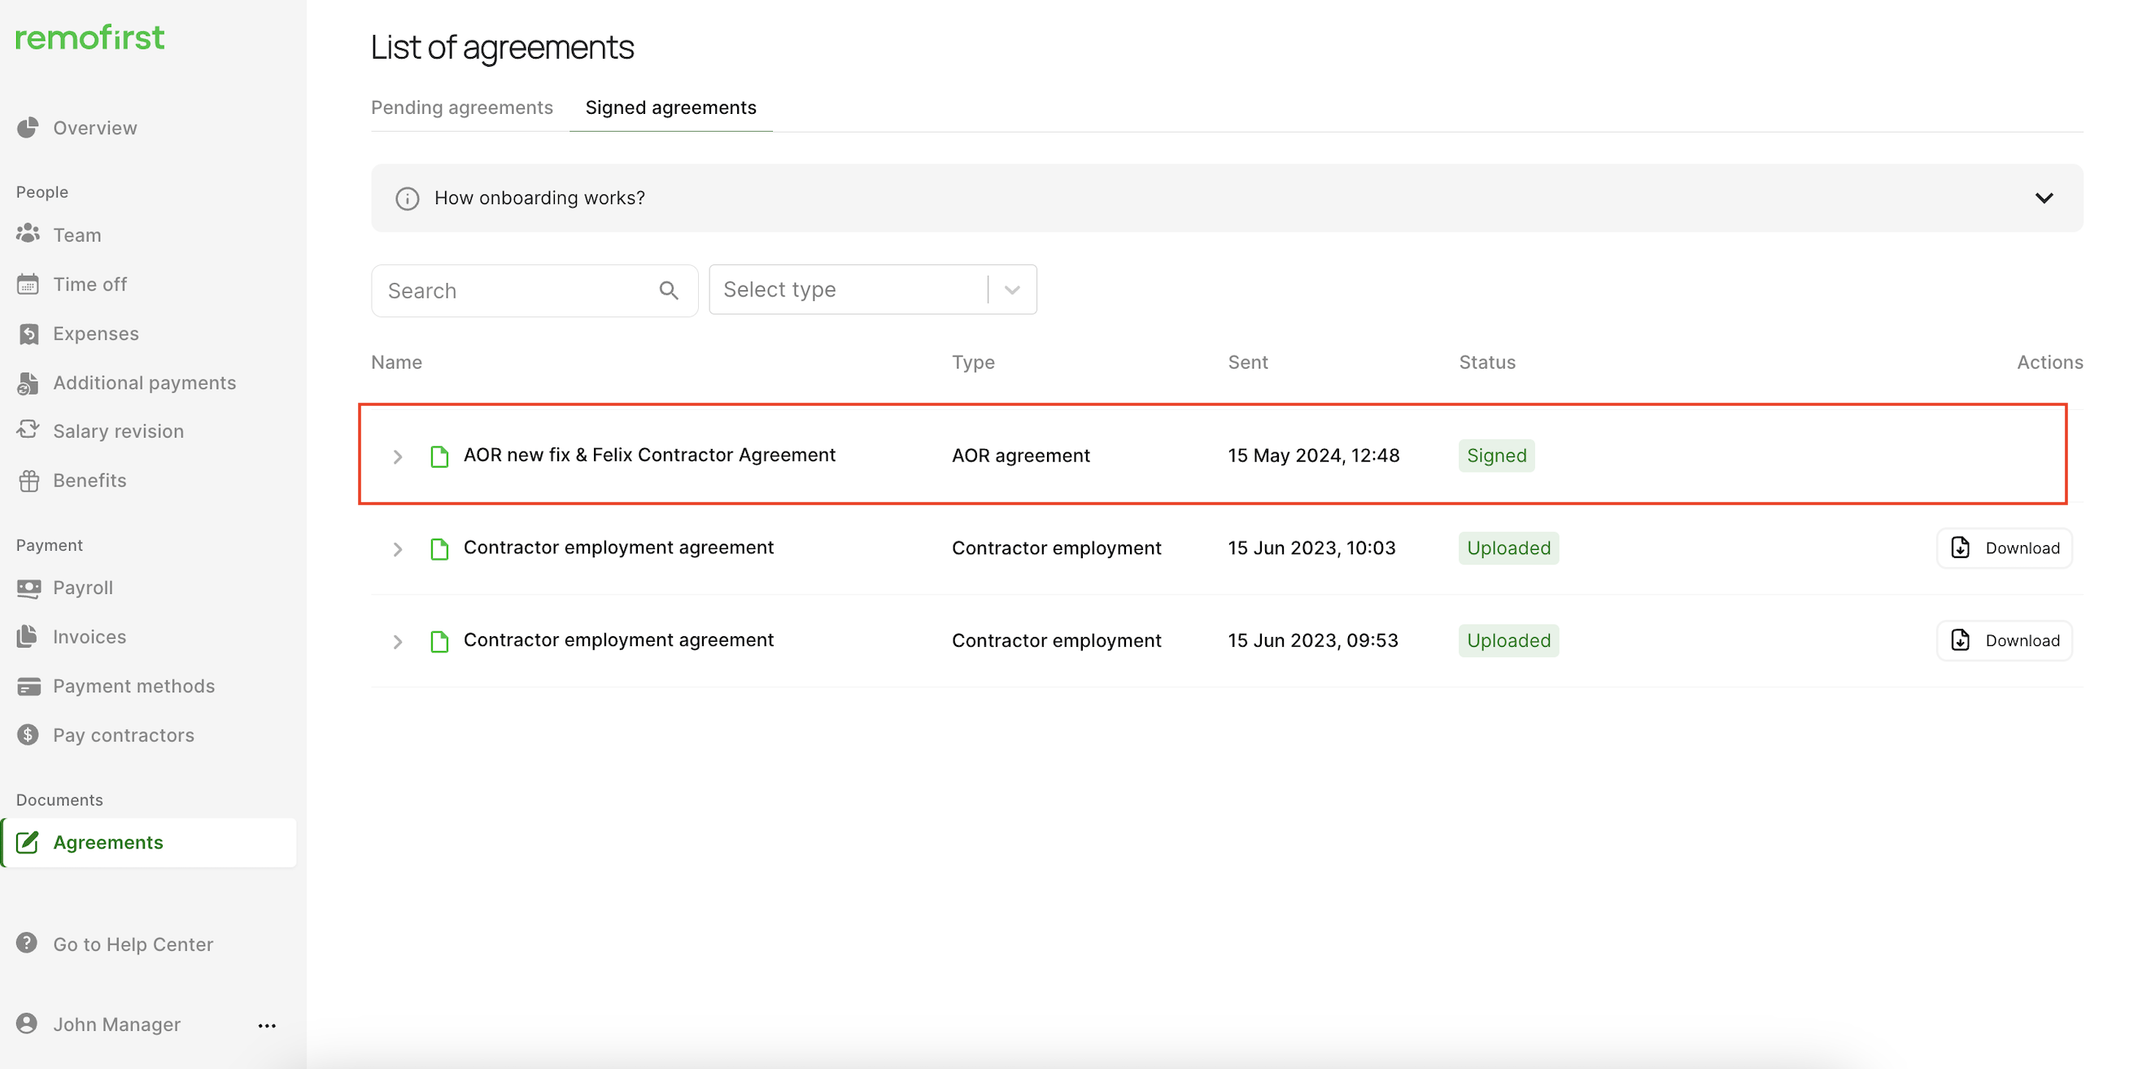Expand Contractor employment agreement sent at 10:03

398,548
